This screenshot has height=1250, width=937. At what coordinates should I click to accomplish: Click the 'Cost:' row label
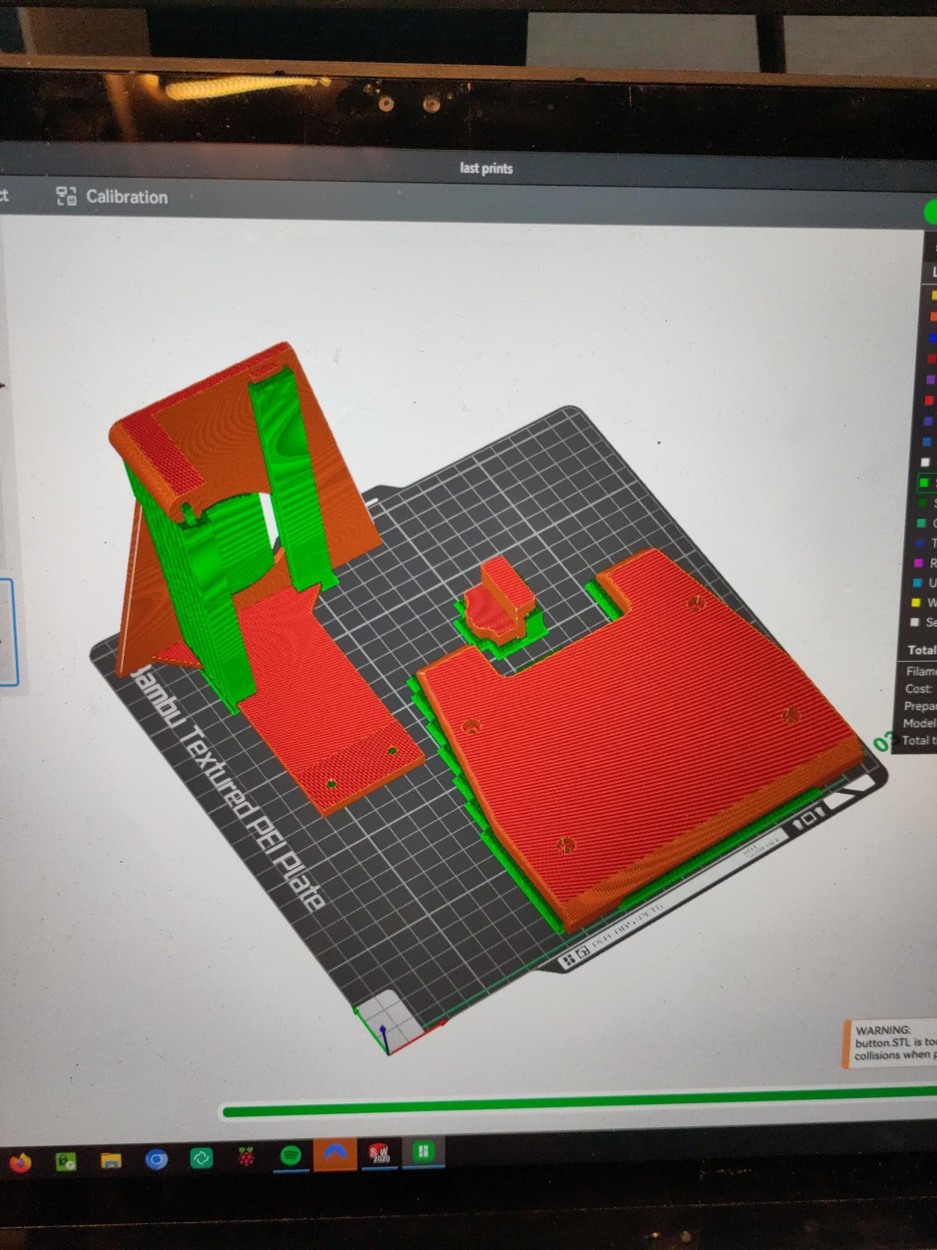pyautogui.click(x=918, y=688)
